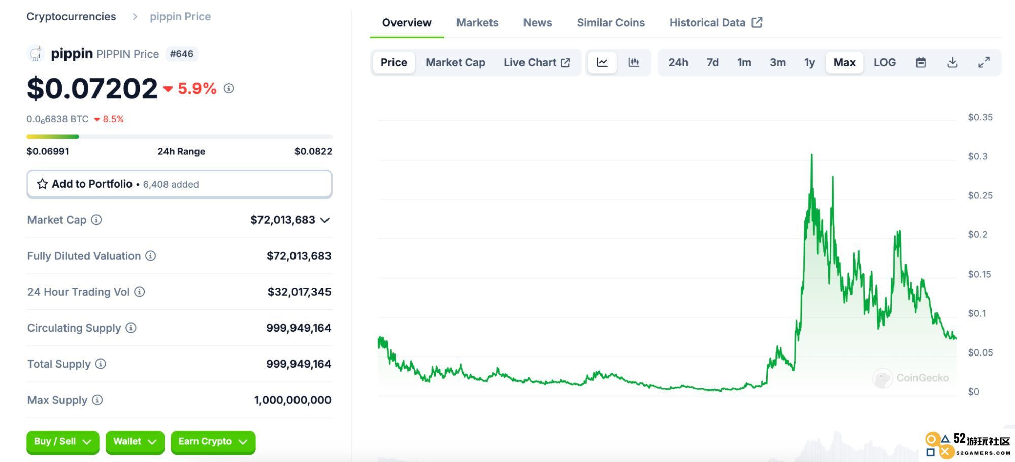The height and width of the screenshot is (462, 1015).
Task: Click the $0.07202 current price
Action: pos(92,88)
